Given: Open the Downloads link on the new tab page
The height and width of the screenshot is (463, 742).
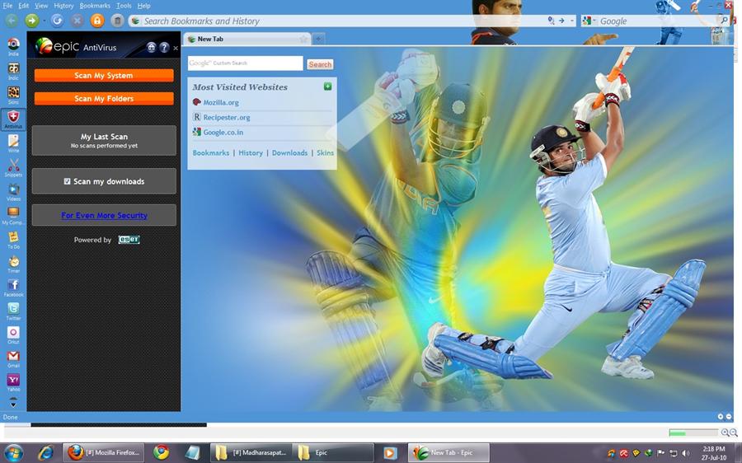Looking at the screenshot, I should pos(289,152).
